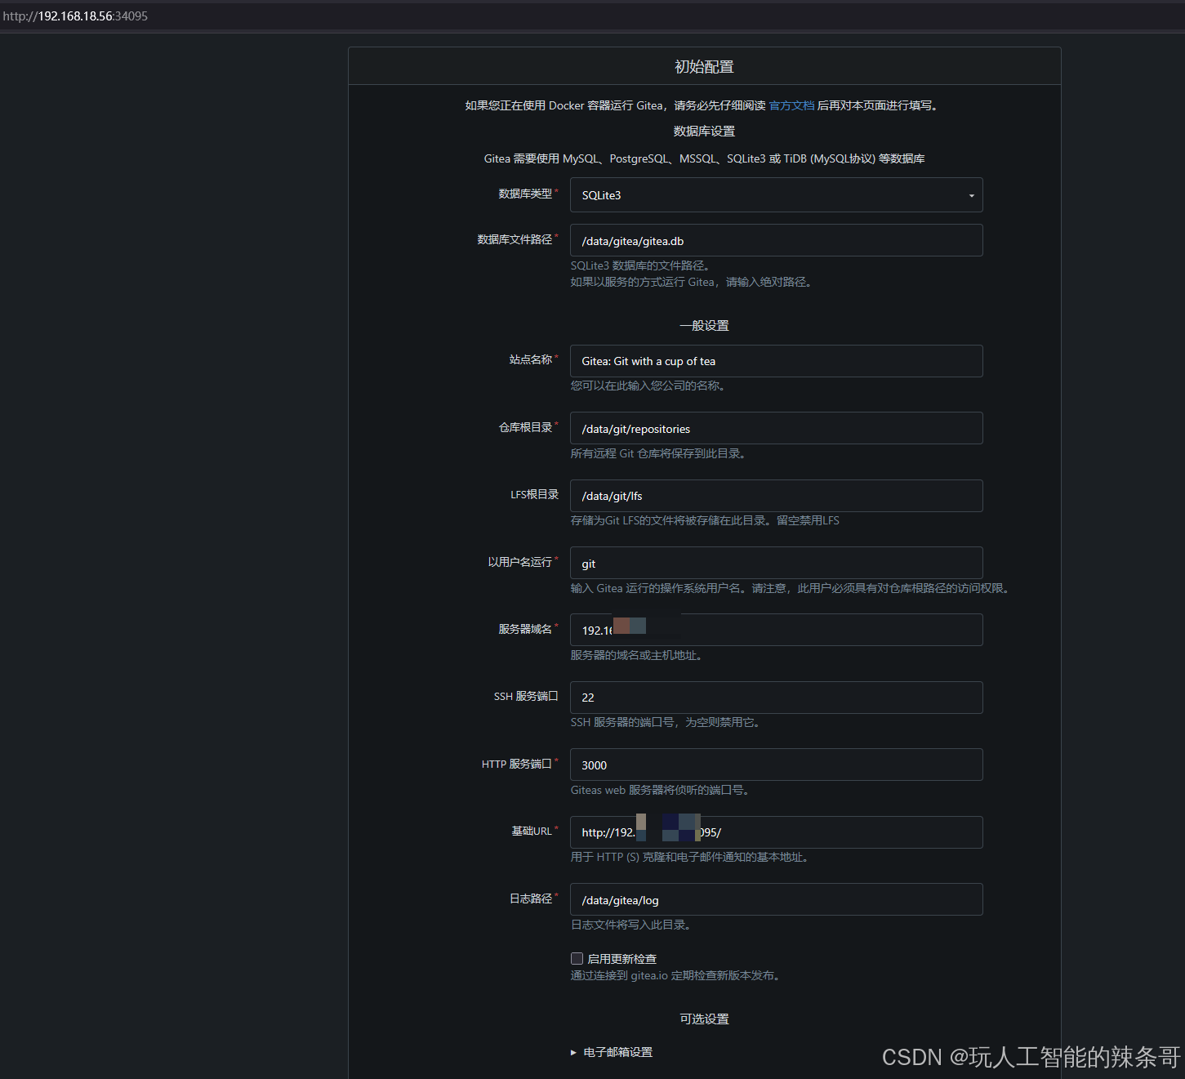Image resolution: width=1185 pixels, height=1079 pixels.
Task: Click the SSH server port field 22
Action: pos(776,698)
